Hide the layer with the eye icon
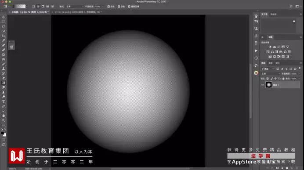 click(x=263, y=85)
